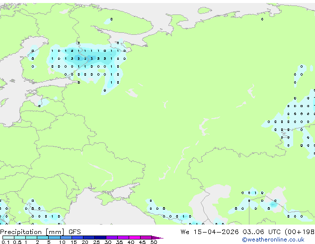Pick the legend swatch between 15 and 20
This screenshot has width=315, height=244.
click(x=78, y=238)
